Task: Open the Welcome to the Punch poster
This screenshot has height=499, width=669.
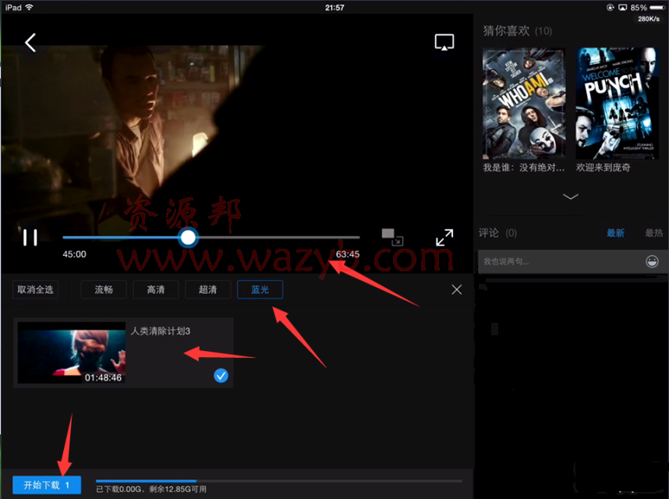Action: (x=617, y=103)
